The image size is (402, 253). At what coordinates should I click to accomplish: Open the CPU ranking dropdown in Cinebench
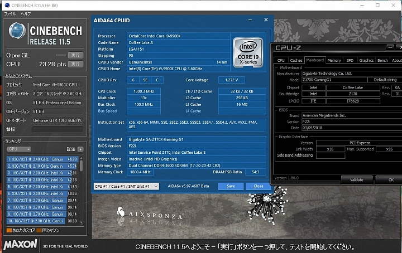(x=19, y=149)
